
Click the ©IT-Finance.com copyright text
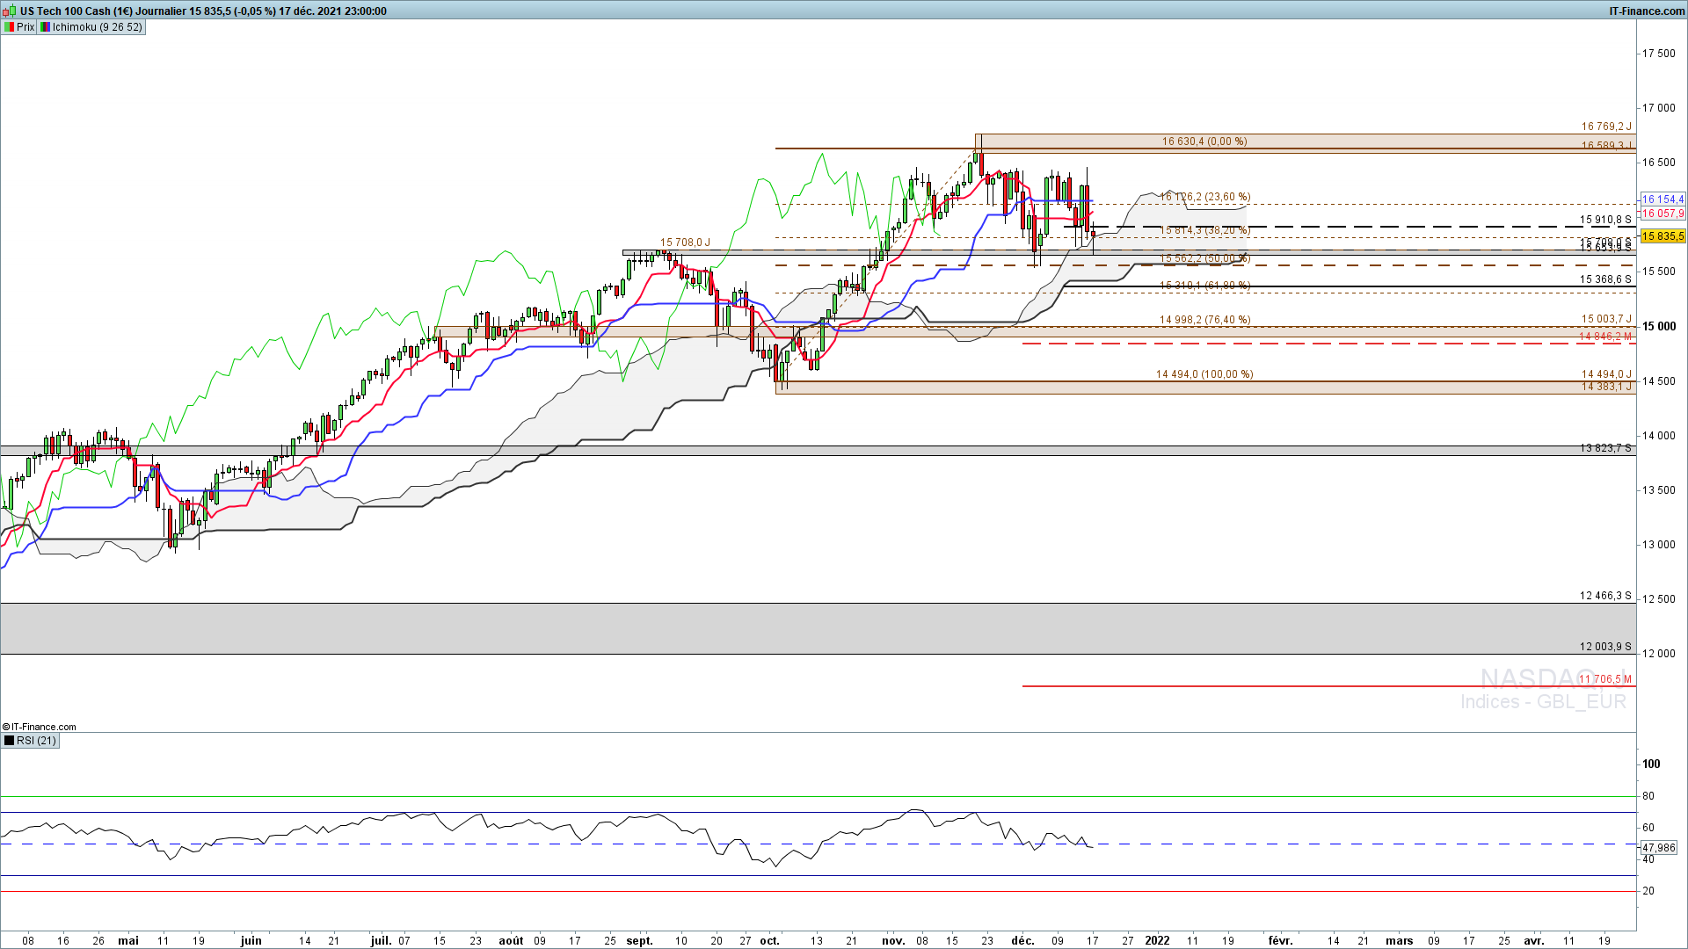click(40, 727)
